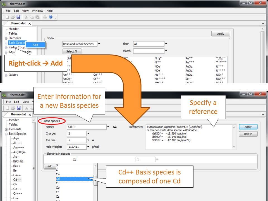Select Cd in the element dropdown list
Viewport: 268px width, 201px height.
tap(75, 179)
